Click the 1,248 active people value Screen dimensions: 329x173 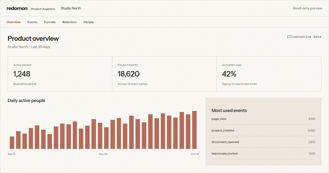[22, 74]
